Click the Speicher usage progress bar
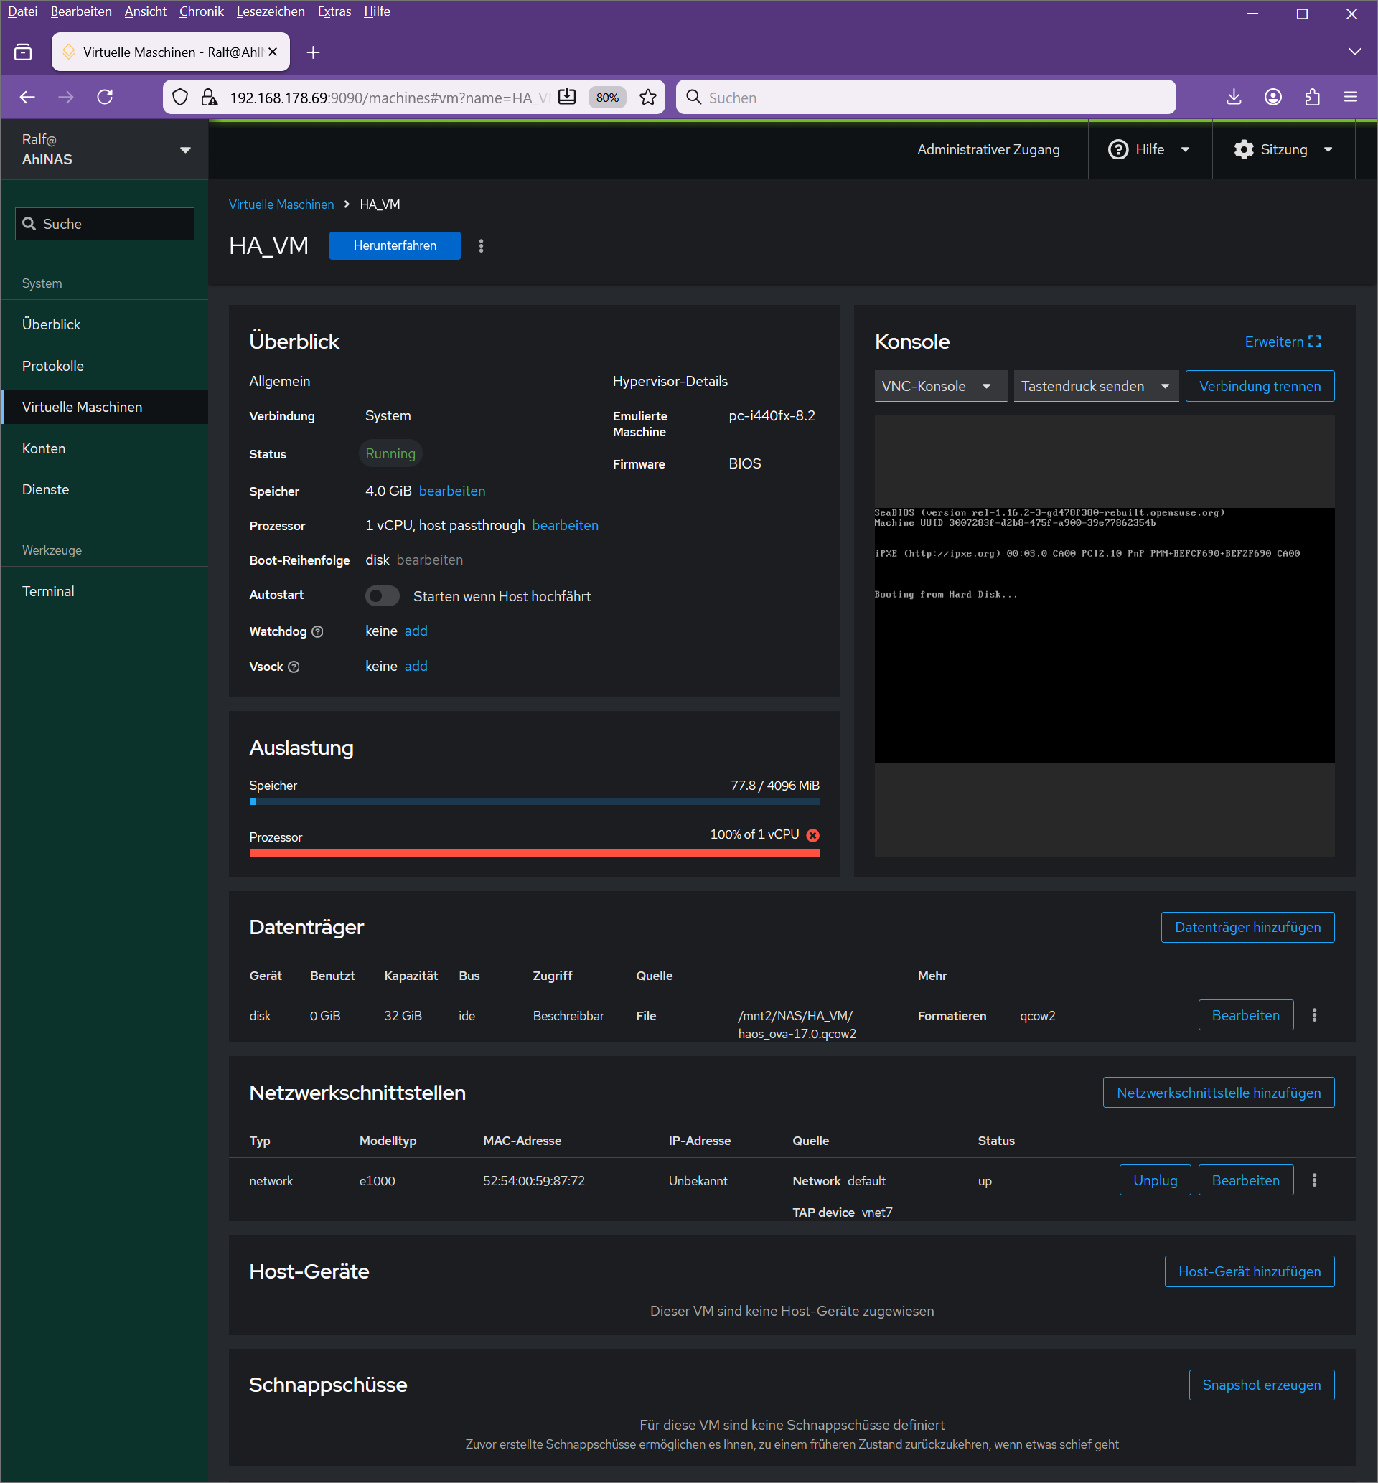Viewport: 1378px width, 1483px height. click(534, 802)
